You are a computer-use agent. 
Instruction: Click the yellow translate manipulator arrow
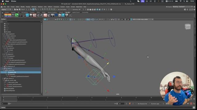click(x=108, y=63)
